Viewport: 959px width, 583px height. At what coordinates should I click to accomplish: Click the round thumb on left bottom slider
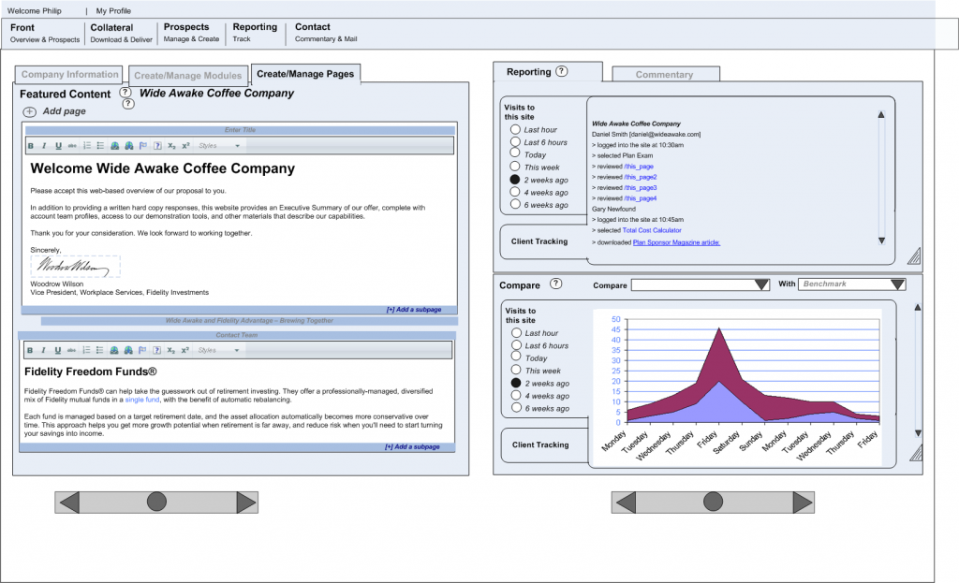point(156,503)
